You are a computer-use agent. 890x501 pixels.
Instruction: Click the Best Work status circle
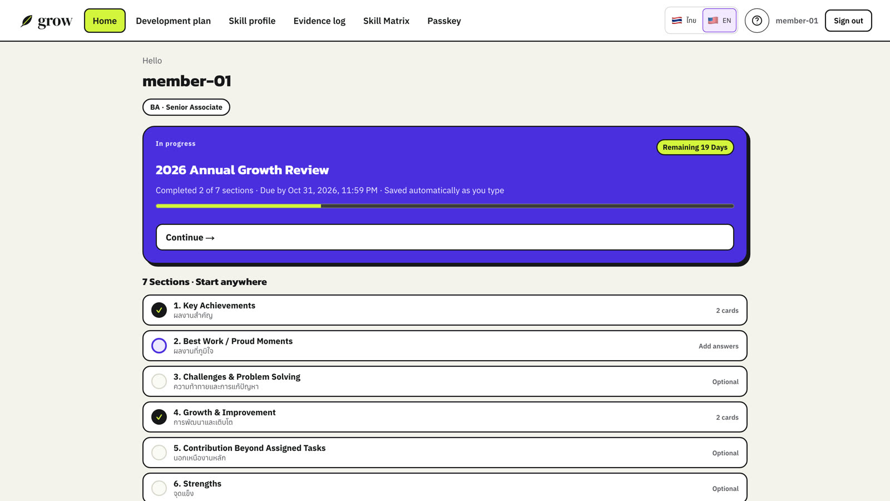(159, 346)
